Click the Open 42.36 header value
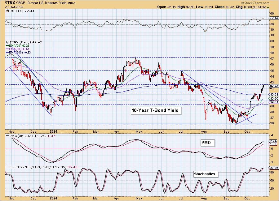The height and width of the screenshot is (201, 279). pyautogui.click(x=166, y=7)
